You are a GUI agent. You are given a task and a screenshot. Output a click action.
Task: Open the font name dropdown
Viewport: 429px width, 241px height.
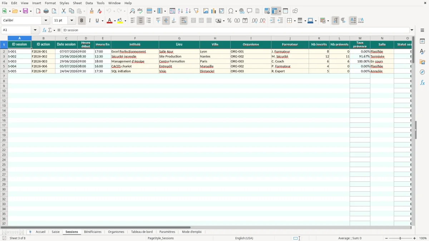click(x=46, y=20)
